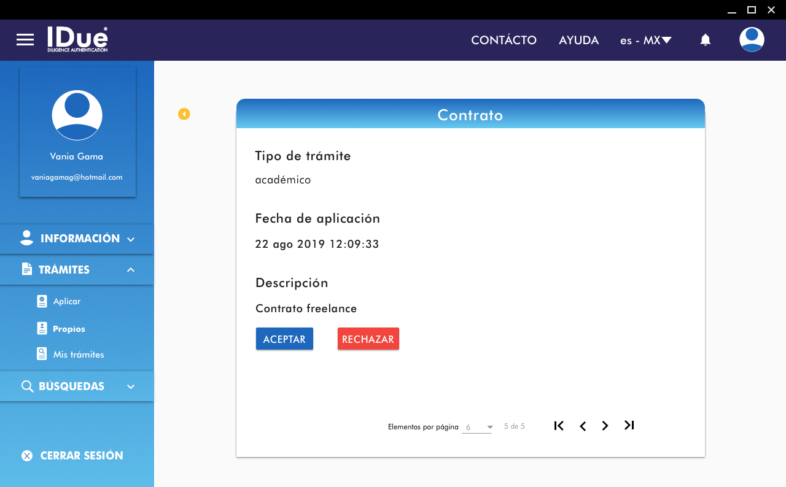The image size is (786, 487).
Task: Go to next page arrow
Action: click(605, 426)
